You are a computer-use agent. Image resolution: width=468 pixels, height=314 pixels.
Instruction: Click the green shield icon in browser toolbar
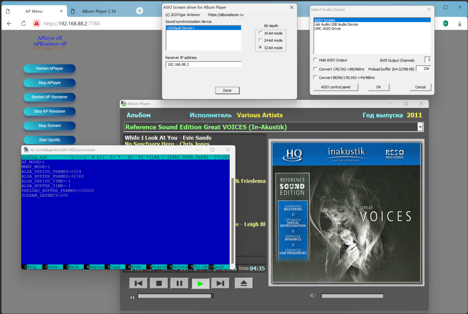coord(445,23)
